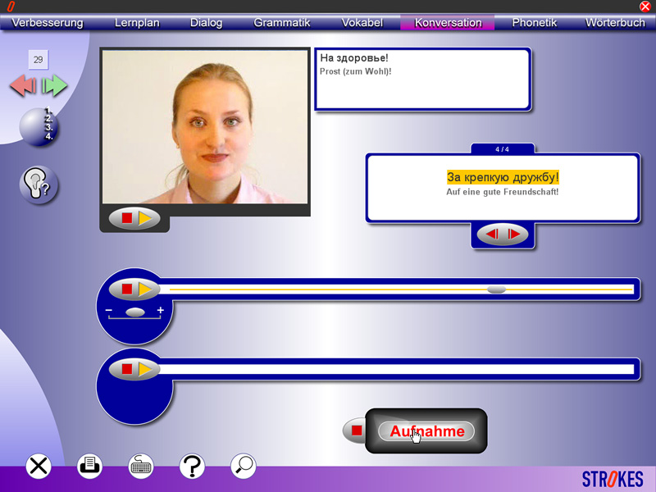
Task: Stop playback on the upper audio track
Action: click(127, 289)
